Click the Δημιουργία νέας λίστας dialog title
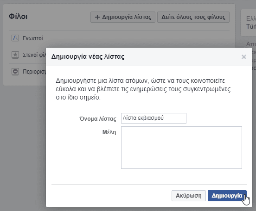 [x=88, y=57]
